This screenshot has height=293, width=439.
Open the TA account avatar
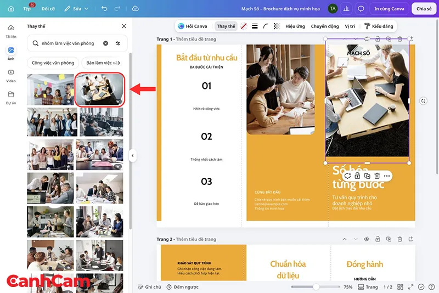pyautogui.click(x=333, y=9)
